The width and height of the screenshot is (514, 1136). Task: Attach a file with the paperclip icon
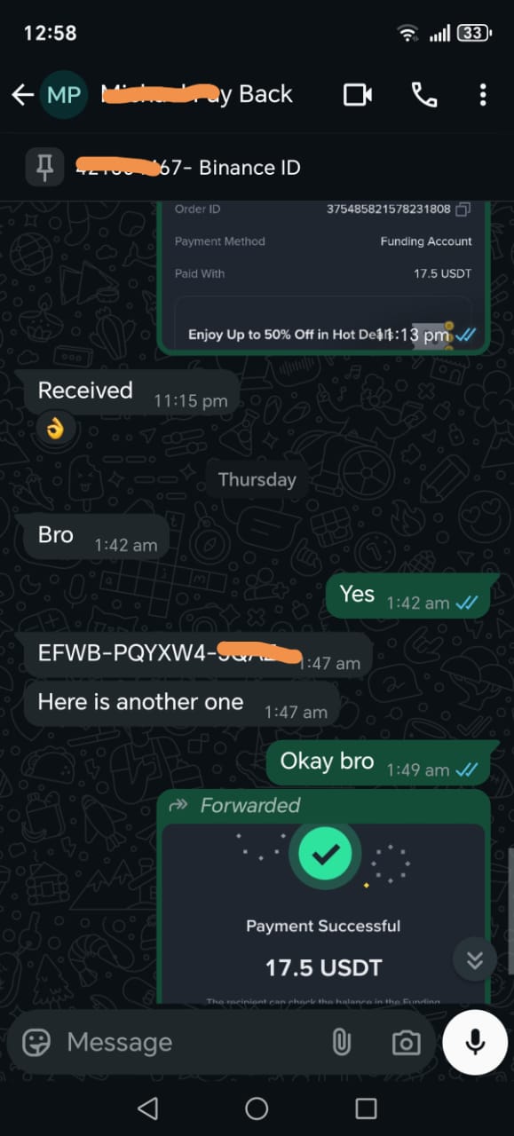tap(341, 1042)
